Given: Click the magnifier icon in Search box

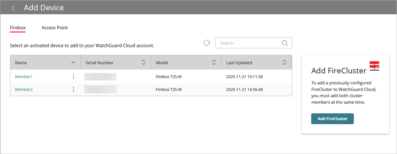Looking at the screenshot, I should [285, 43].
